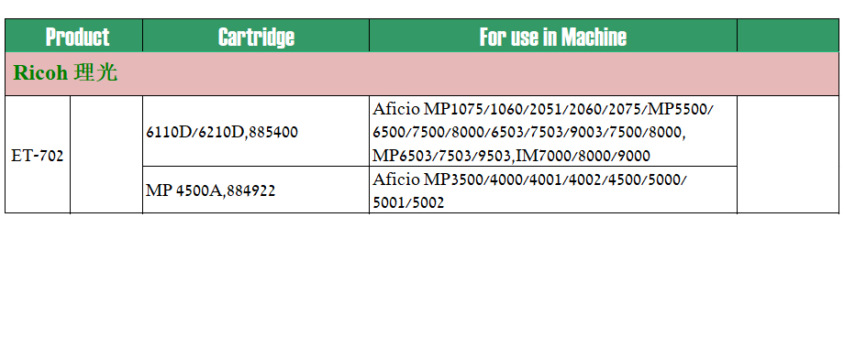This screenshot has height=348, width=844.
Task: Select the ET-702 product cell
Action: pyautogui.click(x=38, y=155)
